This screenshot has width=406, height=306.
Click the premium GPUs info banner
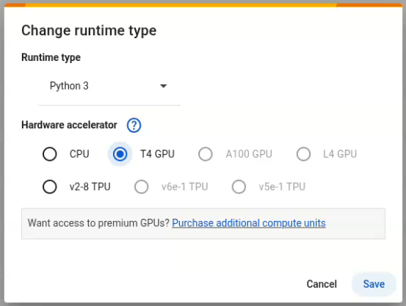[203, 224]
